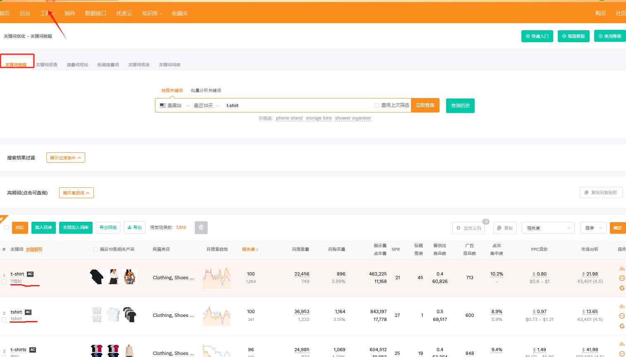Image resolution: width=626 pixels, height=357 pixels.
Task: Open the 工具 menu in top navigation
Action: click(x=47, y=13)
